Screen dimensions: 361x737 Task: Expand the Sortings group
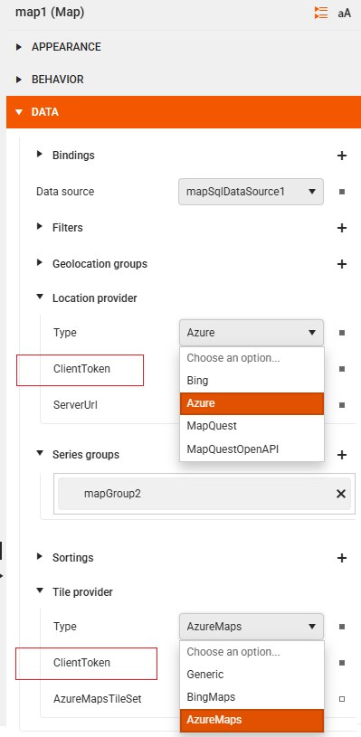coord(40,556)
